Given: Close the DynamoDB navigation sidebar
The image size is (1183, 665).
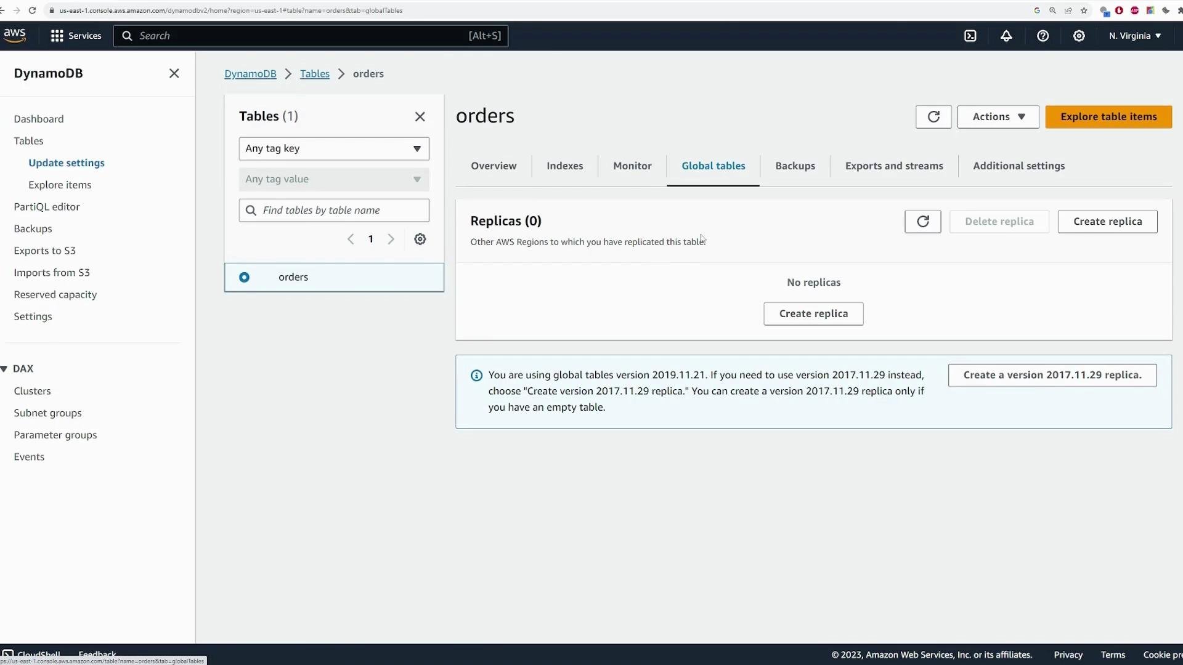Looking at the screenshot, I should [x=174, y=73].
